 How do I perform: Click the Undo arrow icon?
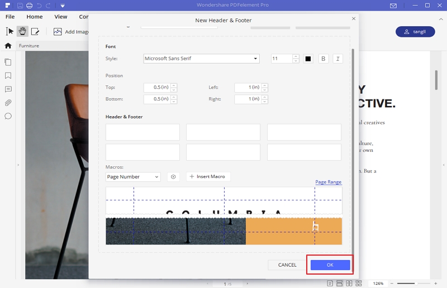[x=39, y=6]
